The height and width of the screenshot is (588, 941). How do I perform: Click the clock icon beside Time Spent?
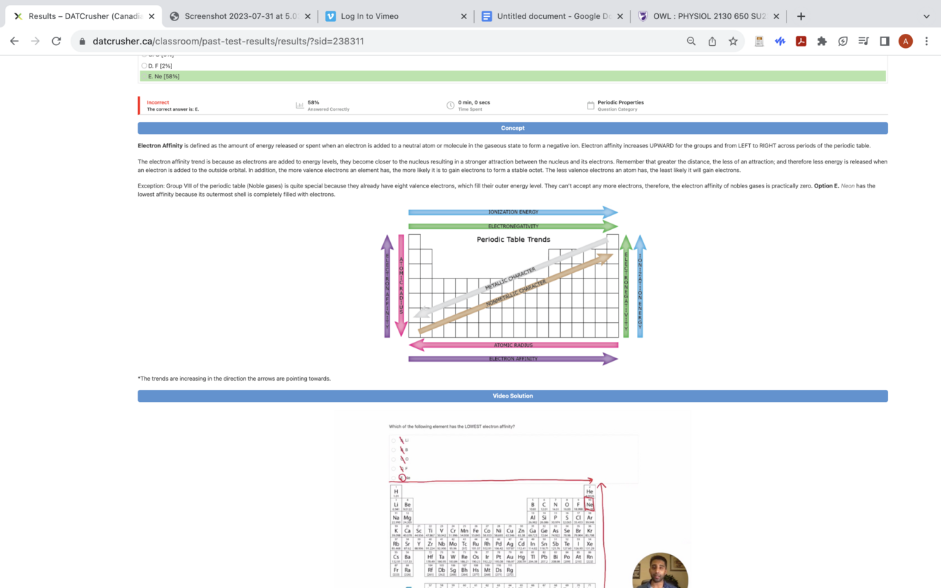(x=451, y=106)
